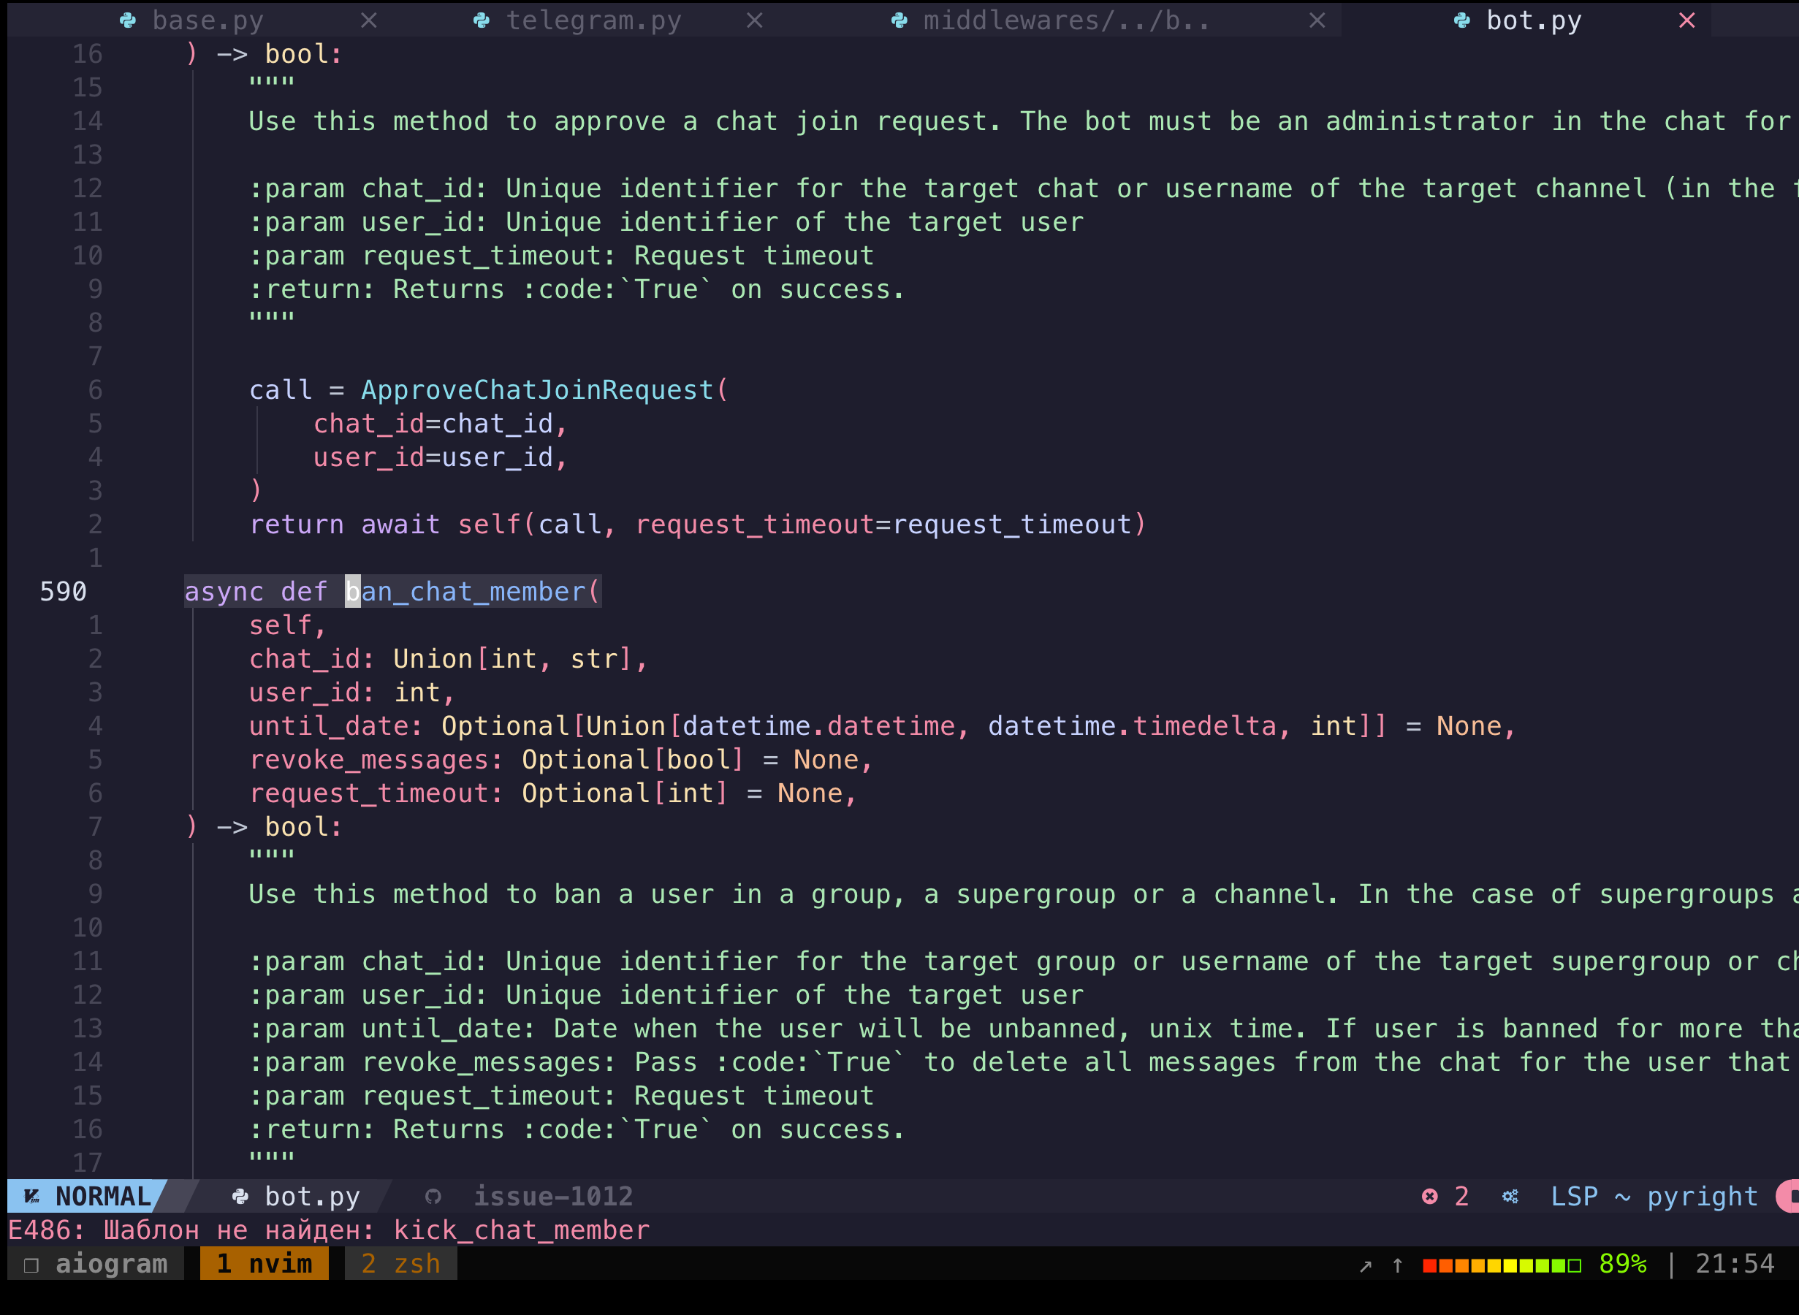This screenshot has height=1315, width=1799.
Task: Click the issue-1012 branch name
Action: (x=552, y=1196)
